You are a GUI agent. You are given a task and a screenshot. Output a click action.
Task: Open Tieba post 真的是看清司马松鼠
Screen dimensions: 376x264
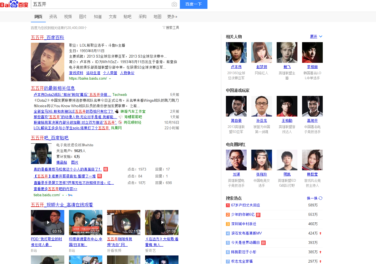[x=68, y=169]
